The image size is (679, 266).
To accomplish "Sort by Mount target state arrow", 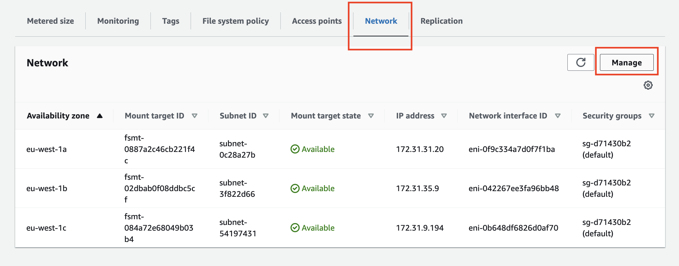I will coord(371,116).
